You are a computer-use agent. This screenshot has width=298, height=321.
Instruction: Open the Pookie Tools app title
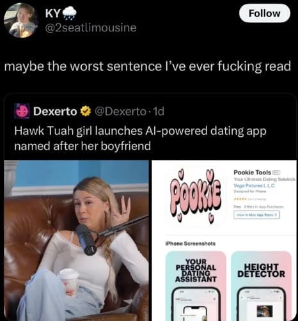(x=252, y=172)
